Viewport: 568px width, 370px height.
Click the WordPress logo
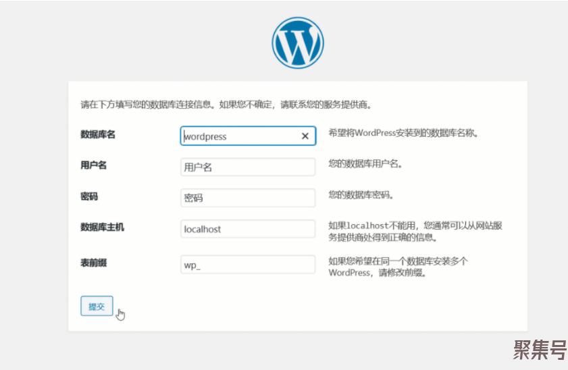tap(298, 43)
